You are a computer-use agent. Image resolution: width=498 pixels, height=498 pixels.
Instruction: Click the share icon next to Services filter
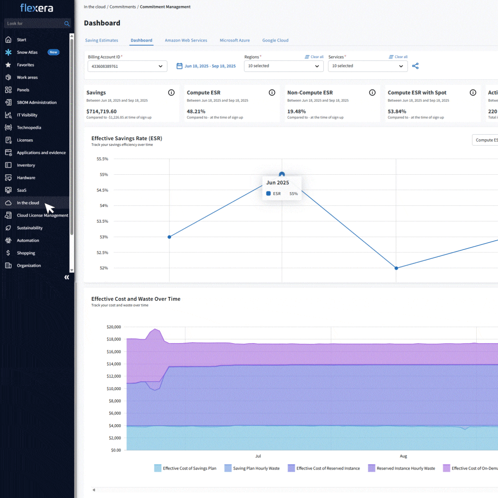point(415,66)
